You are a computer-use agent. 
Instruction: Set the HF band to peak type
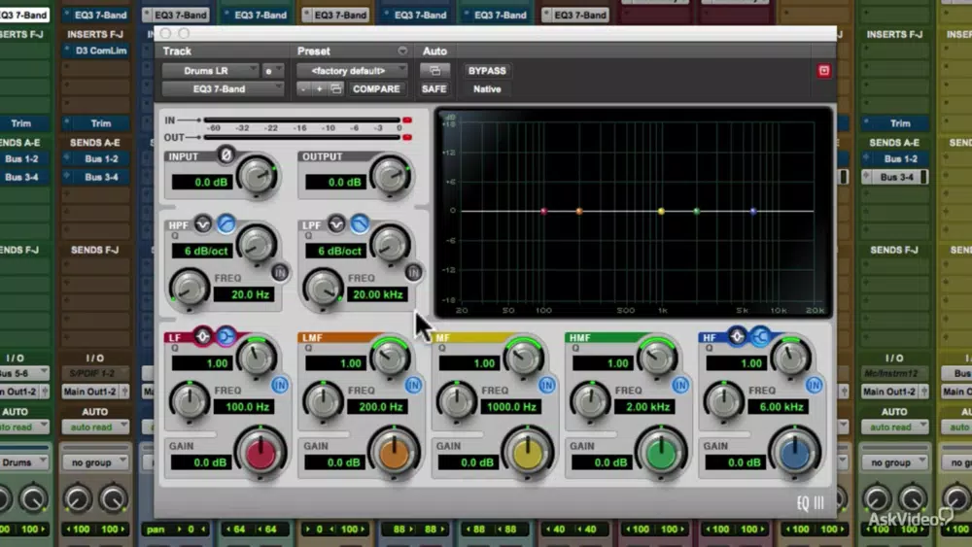(737, 336)
